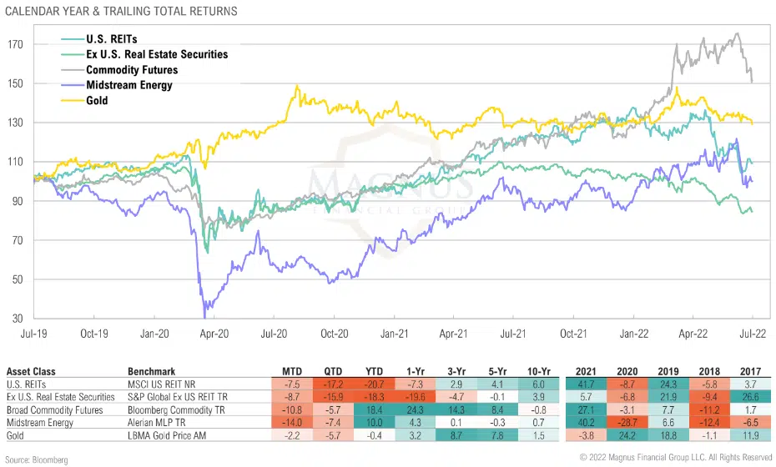Select the Benchmark column header
776x467 pixels.
(x=150, y=369)
